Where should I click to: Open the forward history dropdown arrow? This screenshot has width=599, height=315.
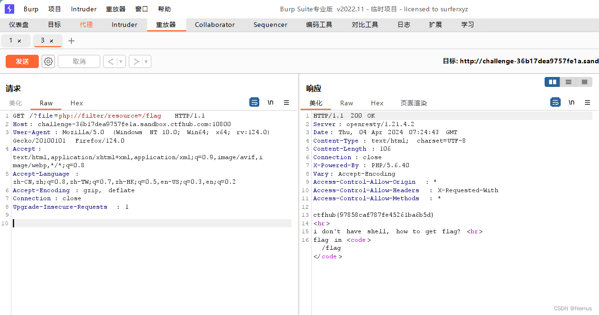pyautogui.click(x=147, y=61)
